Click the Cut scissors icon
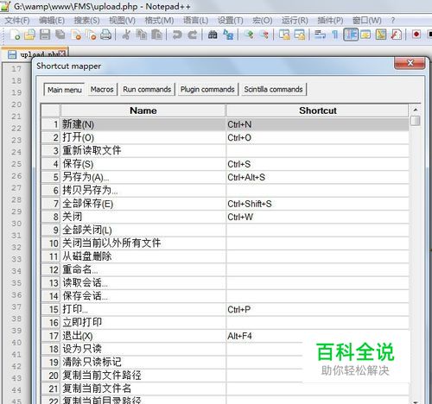Viewport: 432px width, 404px height. [126, 35]
